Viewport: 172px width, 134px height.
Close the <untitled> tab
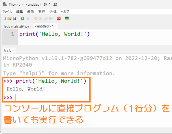pos(55,26)
